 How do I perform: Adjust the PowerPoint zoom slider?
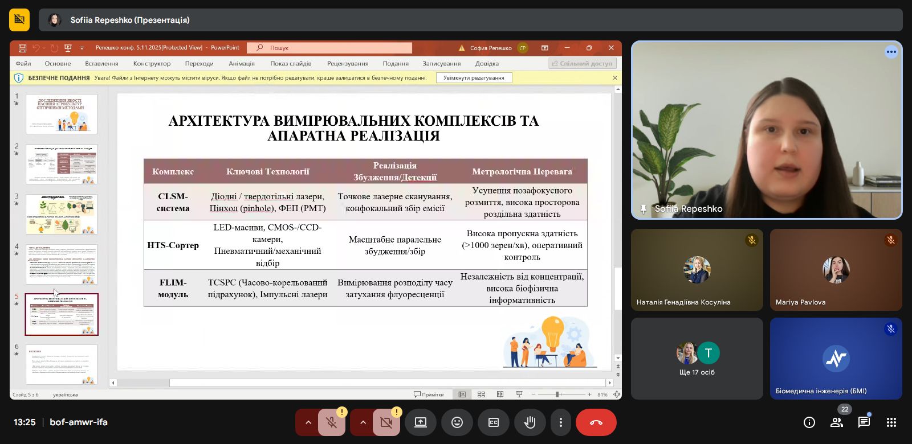coord(557,394)
